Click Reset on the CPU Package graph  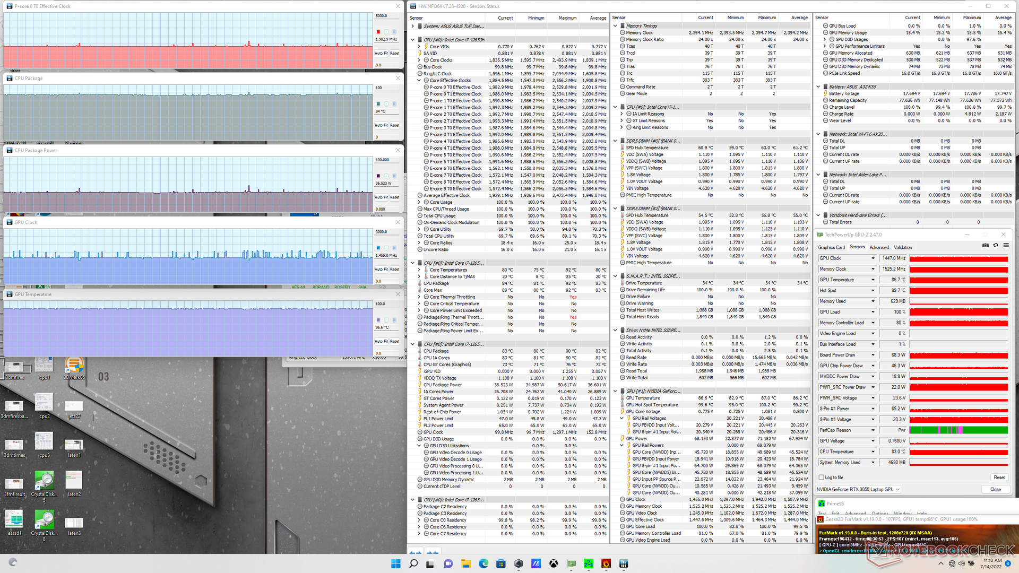pyautogui.click(x=395, y=126)
